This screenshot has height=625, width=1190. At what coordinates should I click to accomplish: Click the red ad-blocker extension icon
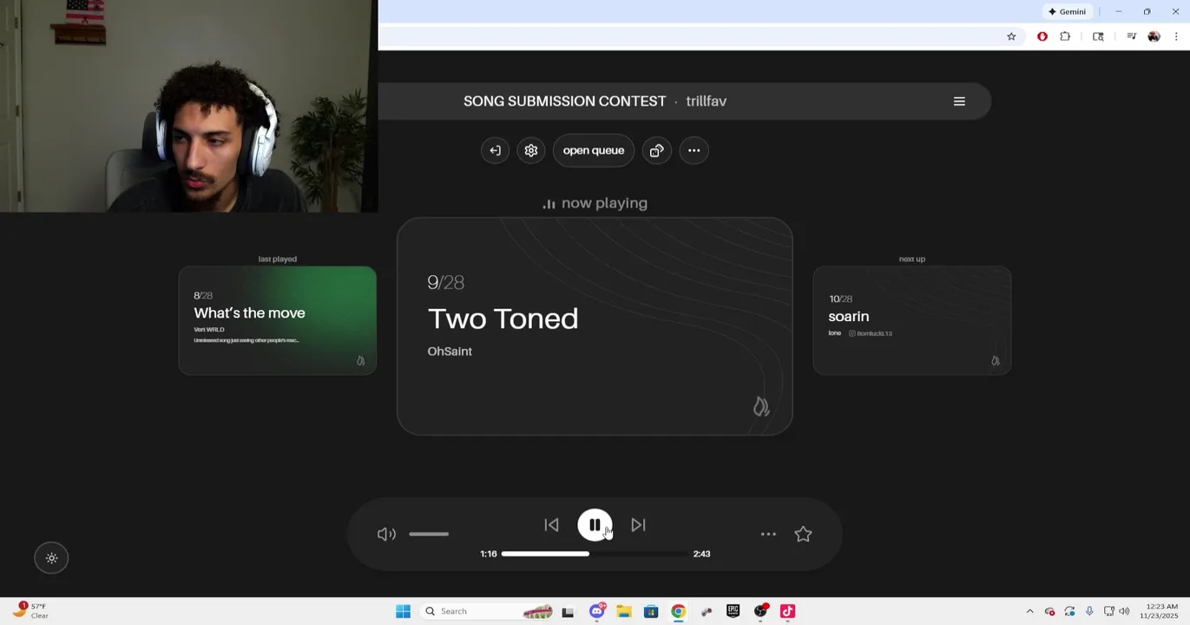[x=1042, y=36]
